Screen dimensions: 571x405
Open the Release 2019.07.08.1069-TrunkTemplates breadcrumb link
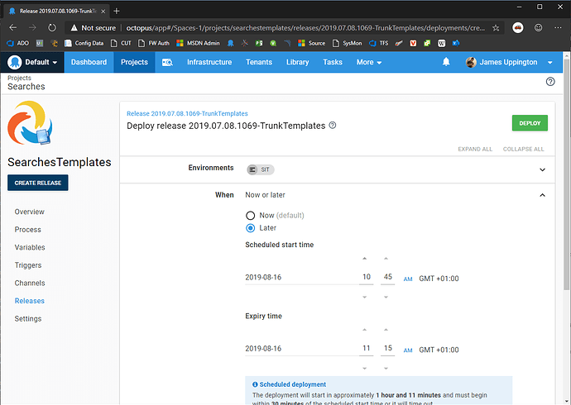pos(187,113)
